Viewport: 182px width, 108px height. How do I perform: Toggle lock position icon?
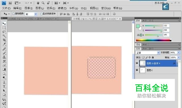pos(150,57)
